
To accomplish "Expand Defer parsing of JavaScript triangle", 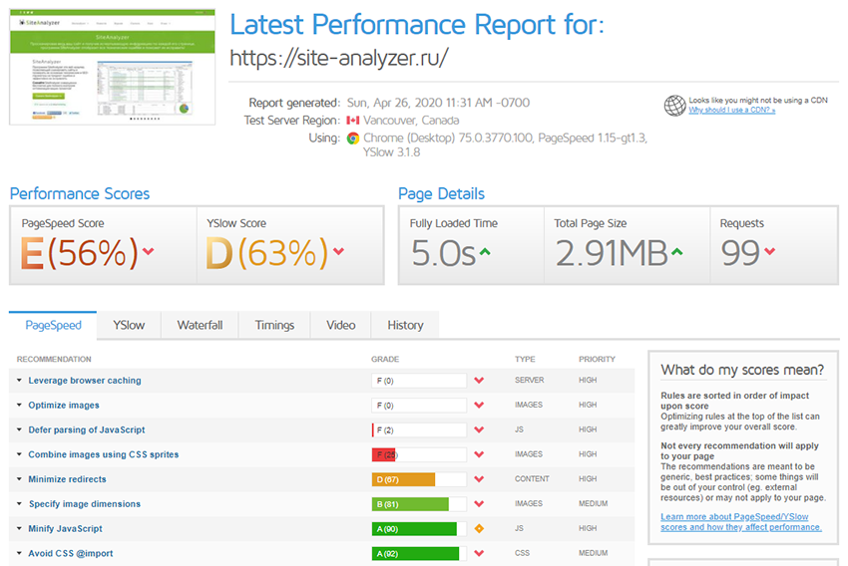I will (19, 429).
